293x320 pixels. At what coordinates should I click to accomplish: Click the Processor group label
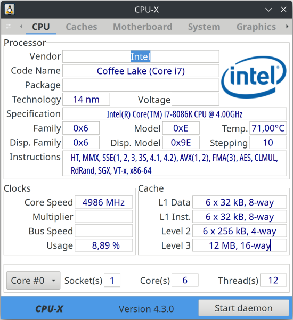pyautogui.click(x=25, y=43)
